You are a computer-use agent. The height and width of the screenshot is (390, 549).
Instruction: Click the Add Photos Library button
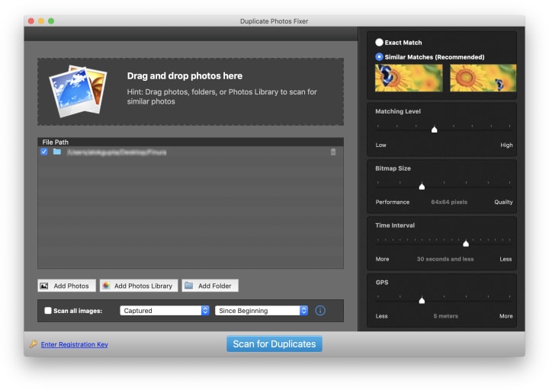coord(139,286)
